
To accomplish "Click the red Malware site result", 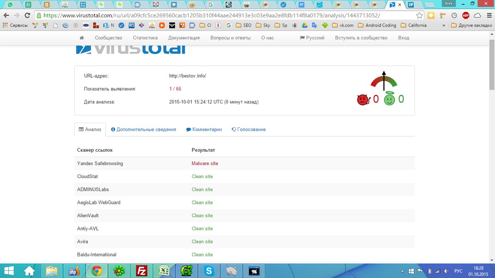I will click(205, 163).
